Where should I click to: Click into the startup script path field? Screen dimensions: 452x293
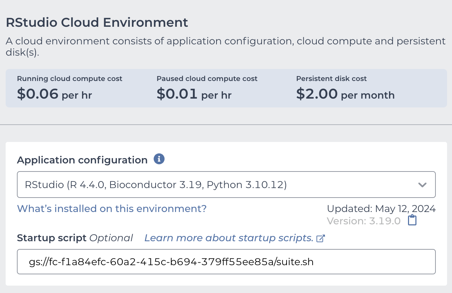[226, 262]
